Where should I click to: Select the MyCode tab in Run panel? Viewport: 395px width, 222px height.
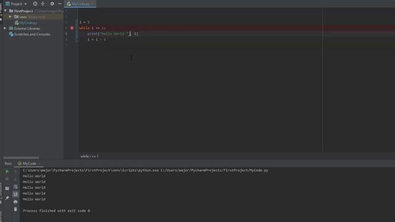pos(29,163)
